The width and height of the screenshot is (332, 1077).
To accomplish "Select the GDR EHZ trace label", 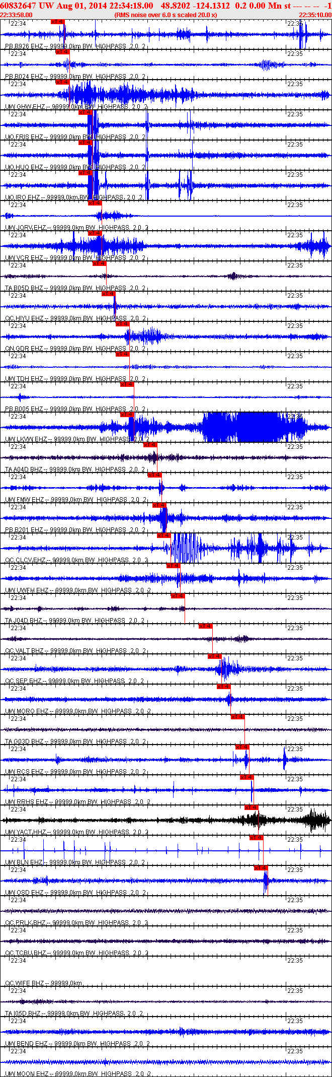I will tap(75, 349).
